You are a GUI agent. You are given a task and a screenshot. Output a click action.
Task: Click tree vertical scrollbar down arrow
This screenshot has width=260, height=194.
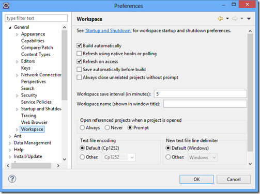coord(65,159)
